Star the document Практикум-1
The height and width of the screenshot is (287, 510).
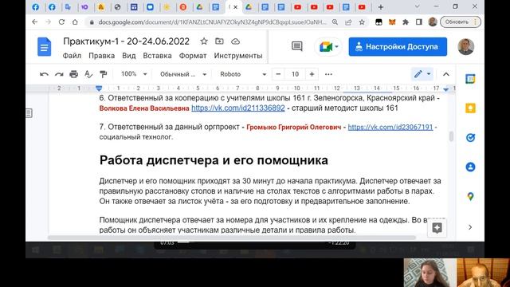pos(204,41)
